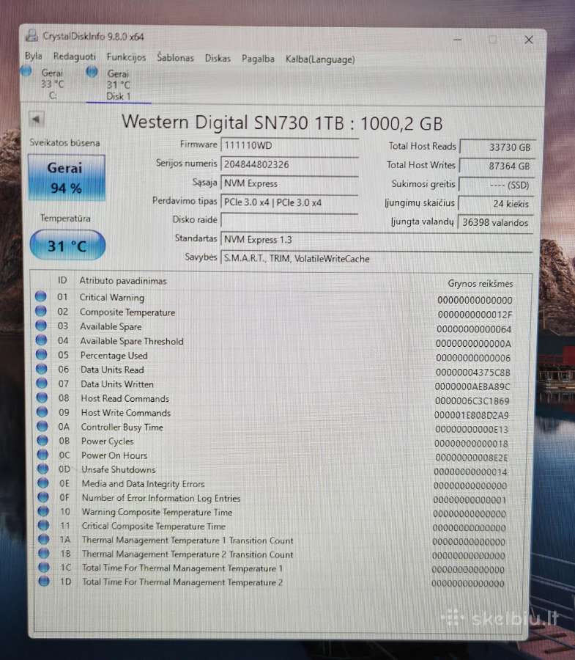
Task: Click the ID column header
Action: (62, 280)
